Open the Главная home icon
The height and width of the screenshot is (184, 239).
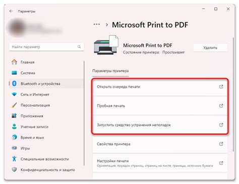pyautogui.click(x=14, y=62)
